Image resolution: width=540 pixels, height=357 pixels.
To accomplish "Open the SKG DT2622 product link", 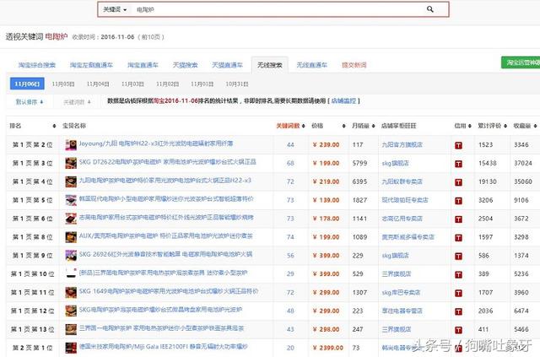I will [168, 162].
